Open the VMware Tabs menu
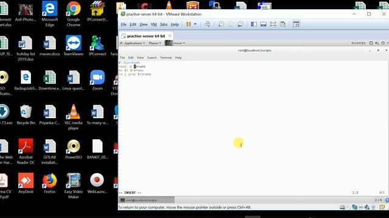Image resolution: width=389 pixels, height=218 pixels. pos(164,24)
